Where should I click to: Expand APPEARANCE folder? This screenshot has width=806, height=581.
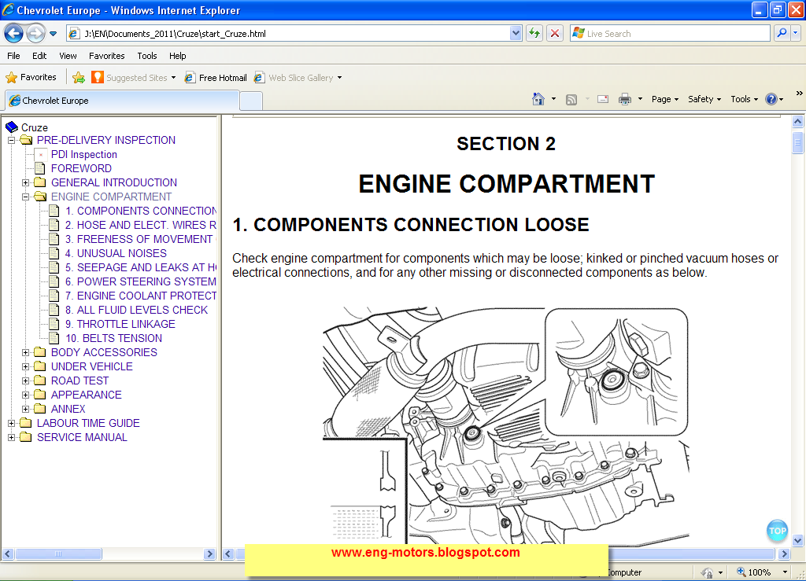pyautogui.click(x=26, y=395)
